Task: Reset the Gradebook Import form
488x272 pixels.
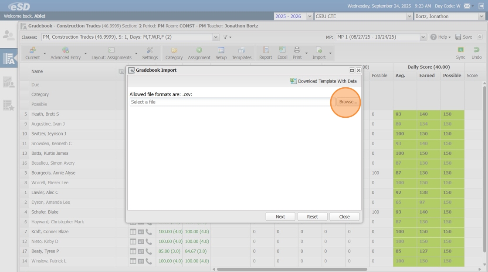Action: pyautogui.click(x=312, y=216)
